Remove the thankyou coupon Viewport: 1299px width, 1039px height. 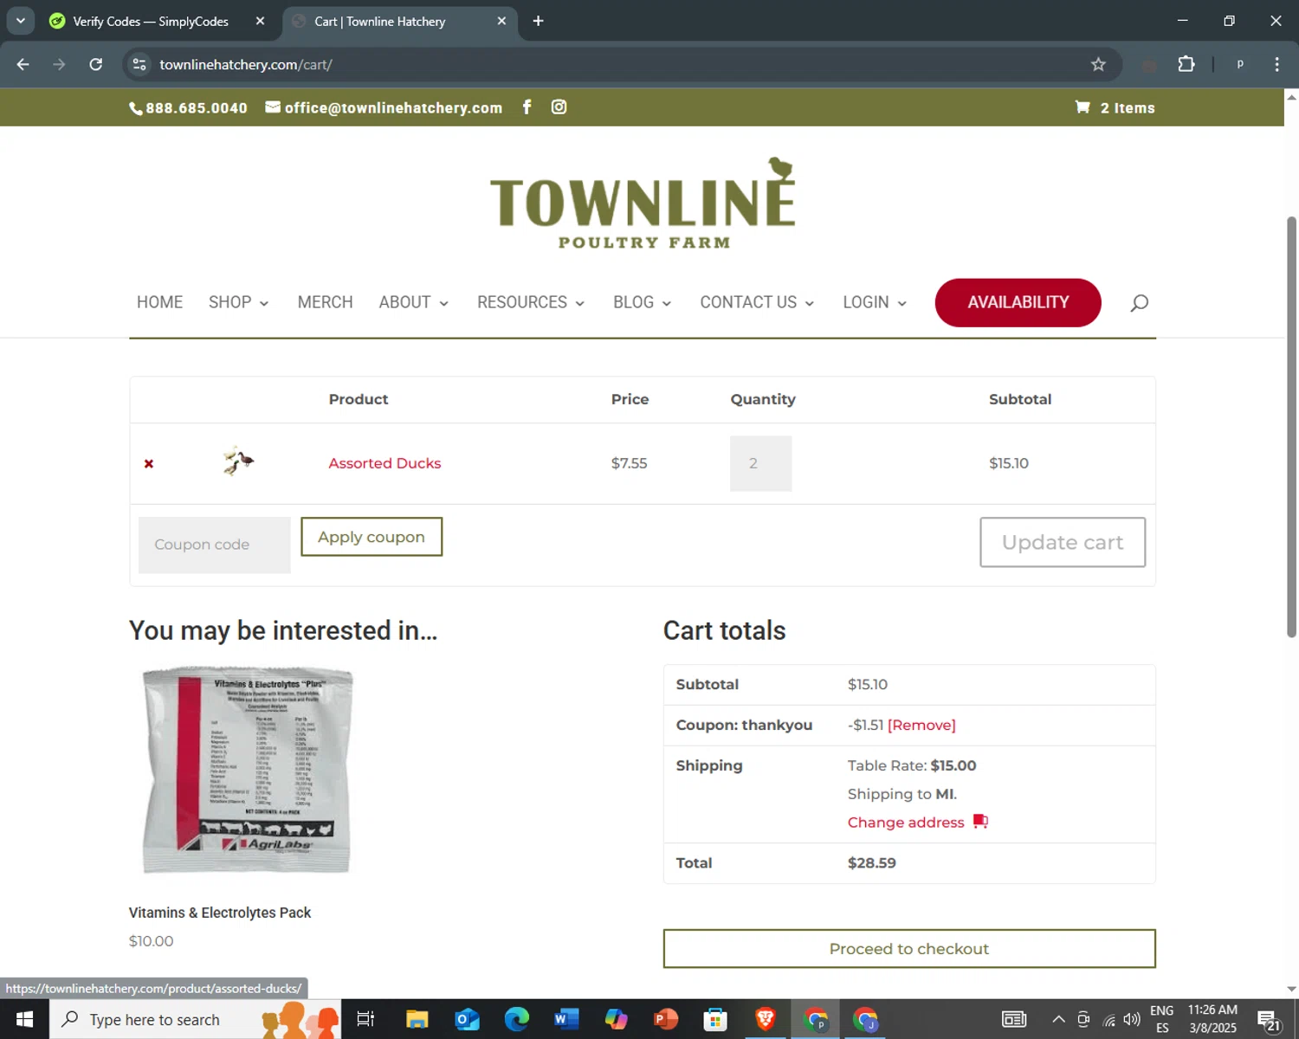coord(921,726)
